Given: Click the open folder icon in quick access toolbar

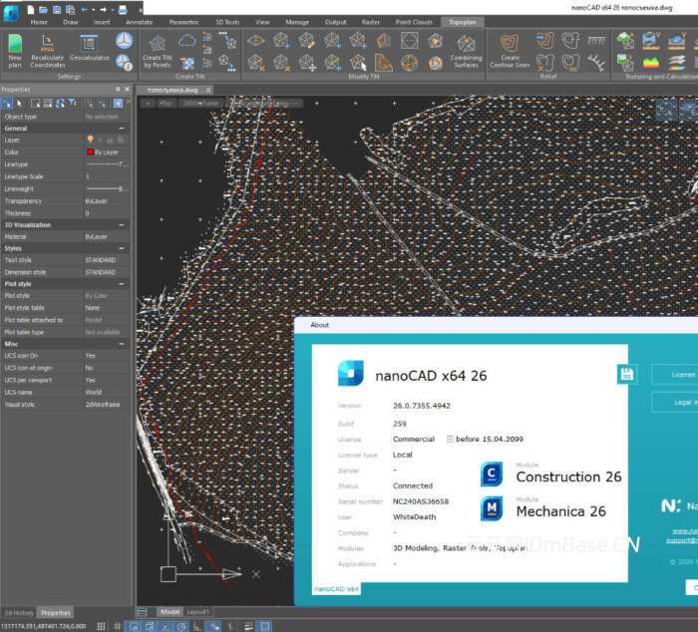Looking at the screenshot, I should (43, 9).
